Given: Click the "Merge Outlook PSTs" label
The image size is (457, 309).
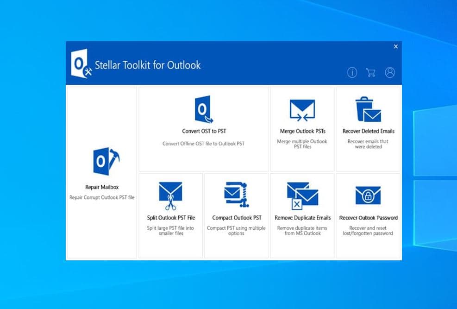Looking at the screenshot, I should 302,131.
